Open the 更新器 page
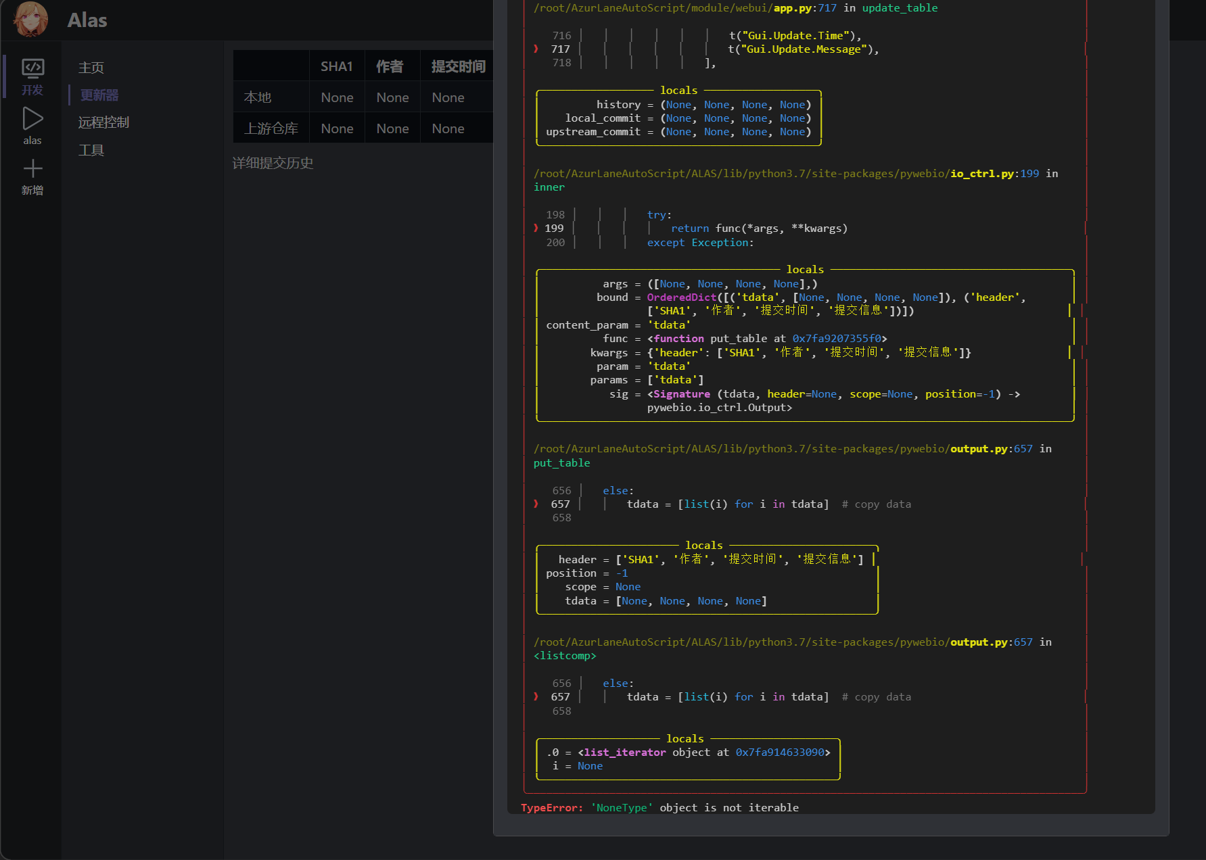Image resolution: width=1206 pixels, height=860 pixels. pos(99,95)
